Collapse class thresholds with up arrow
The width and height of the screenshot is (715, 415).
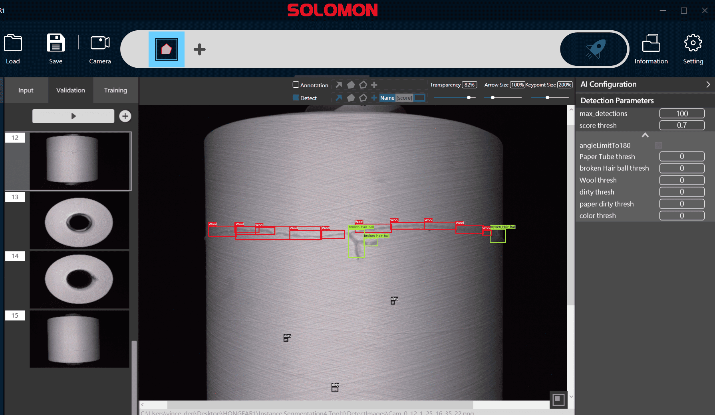645,135
